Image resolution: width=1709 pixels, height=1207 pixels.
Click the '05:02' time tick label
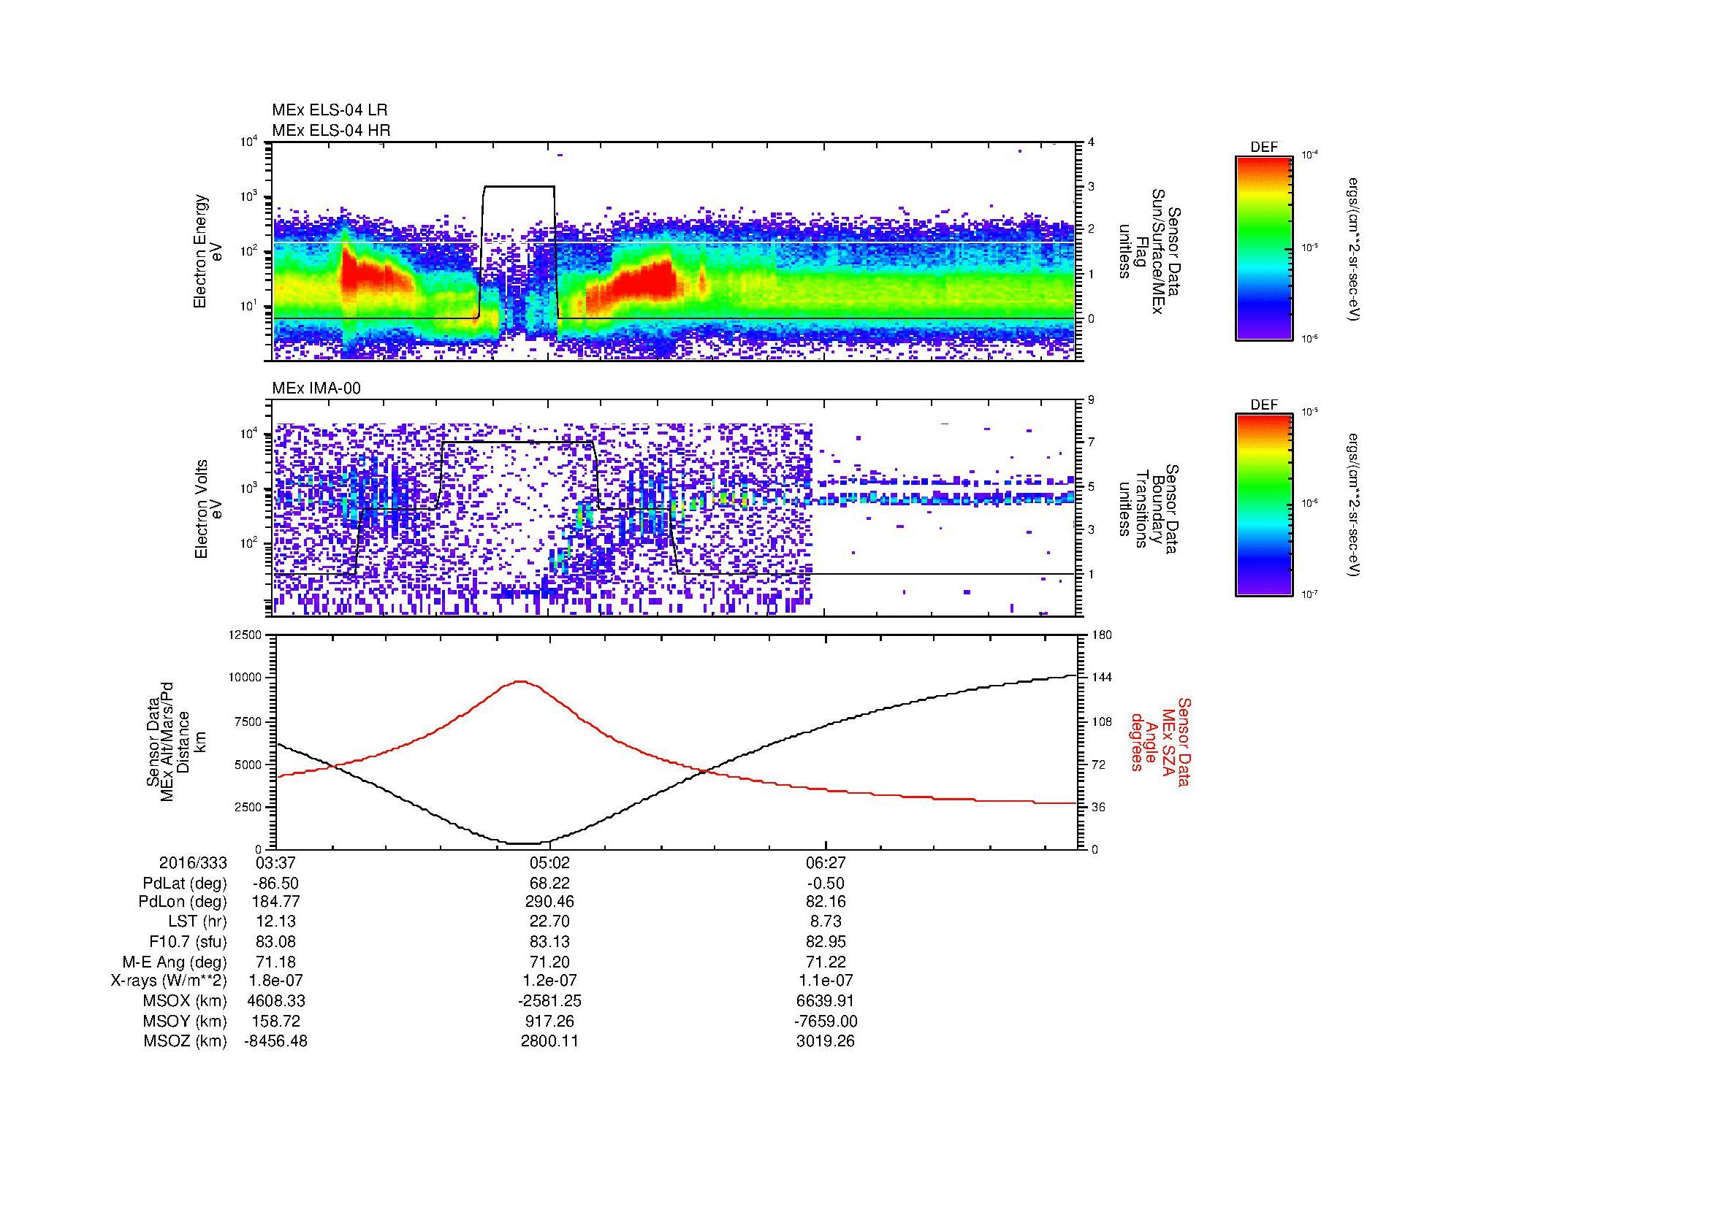point(549,863)
